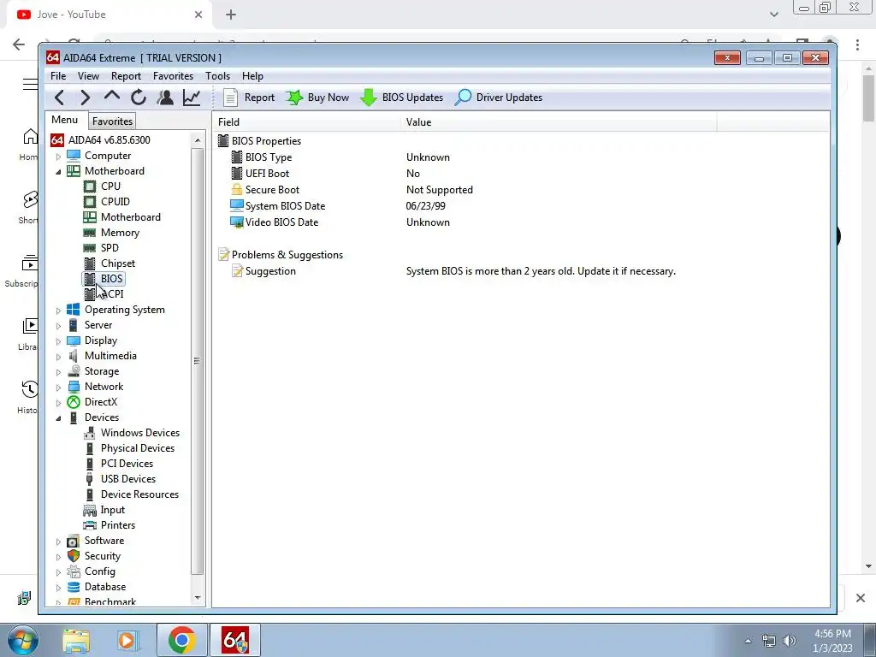
Task: Collapse the Devices tree node
Action: [58, 417]
